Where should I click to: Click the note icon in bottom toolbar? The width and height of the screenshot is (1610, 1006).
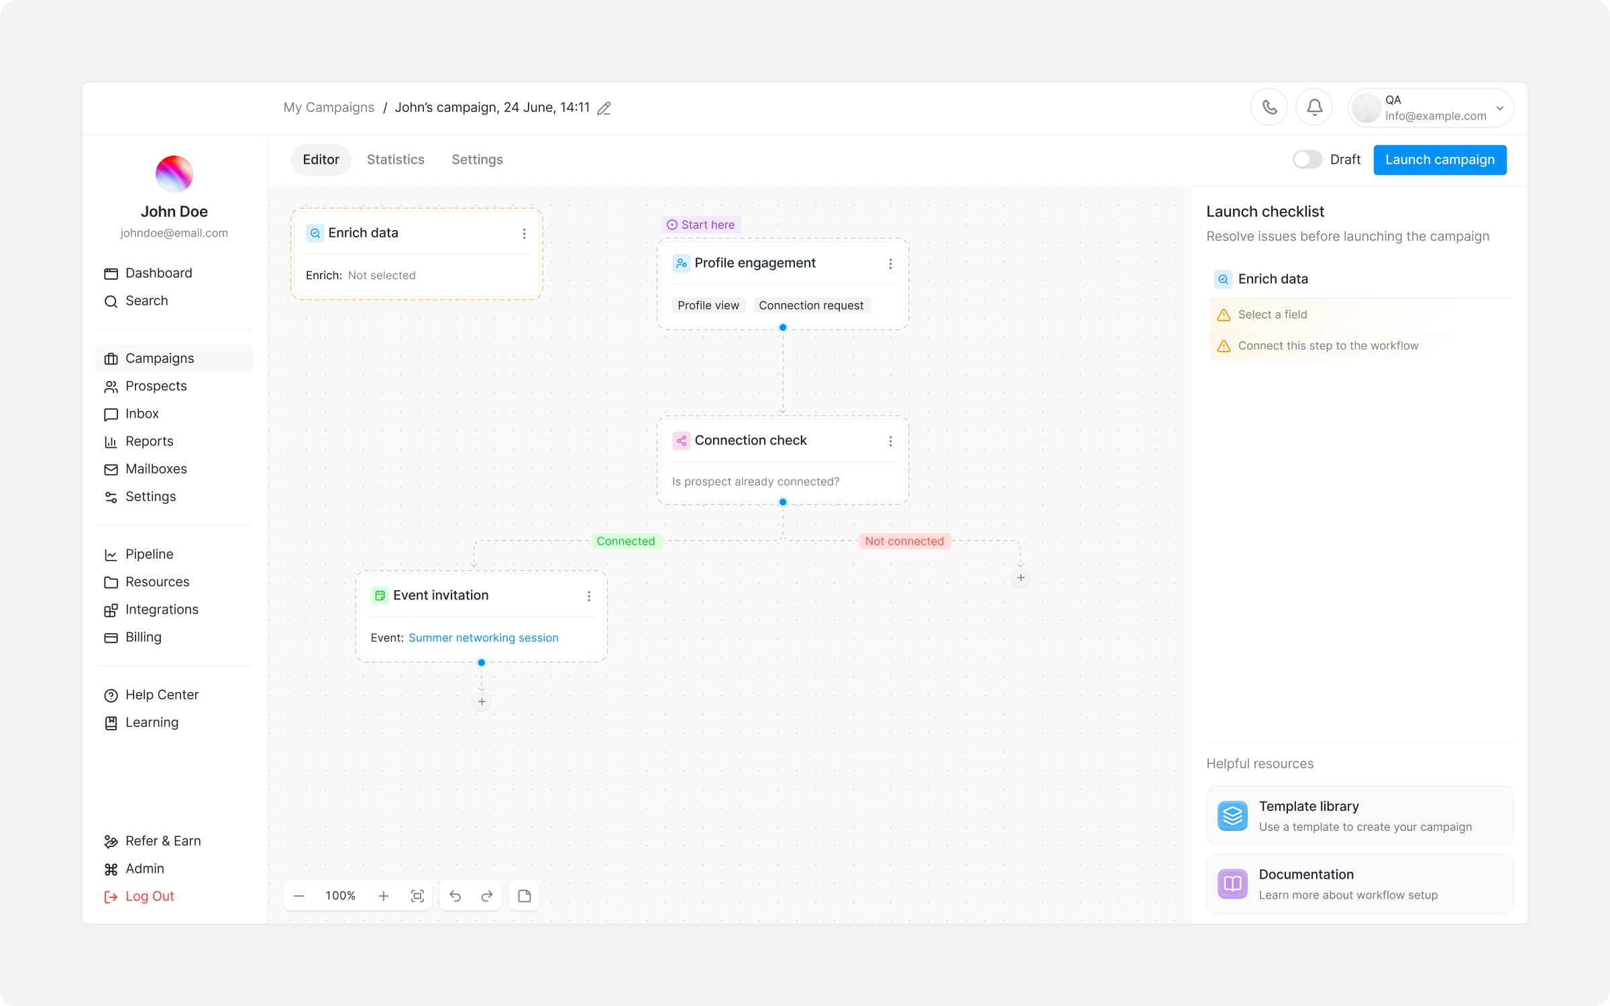coord(525,896)
